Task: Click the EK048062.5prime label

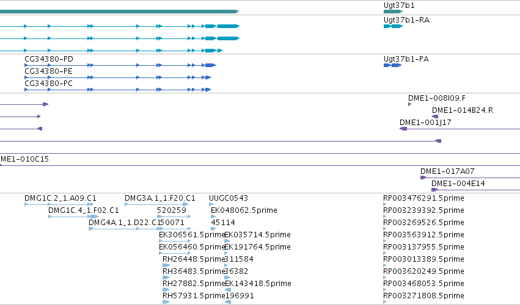Action: [x=244, y=210]
